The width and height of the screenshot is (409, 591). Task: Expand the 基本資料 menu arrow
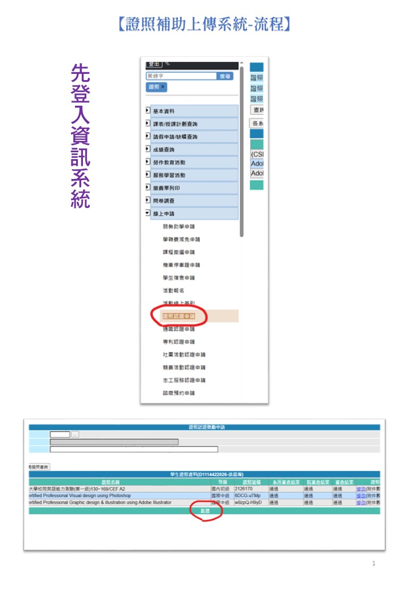click(148, 110)
